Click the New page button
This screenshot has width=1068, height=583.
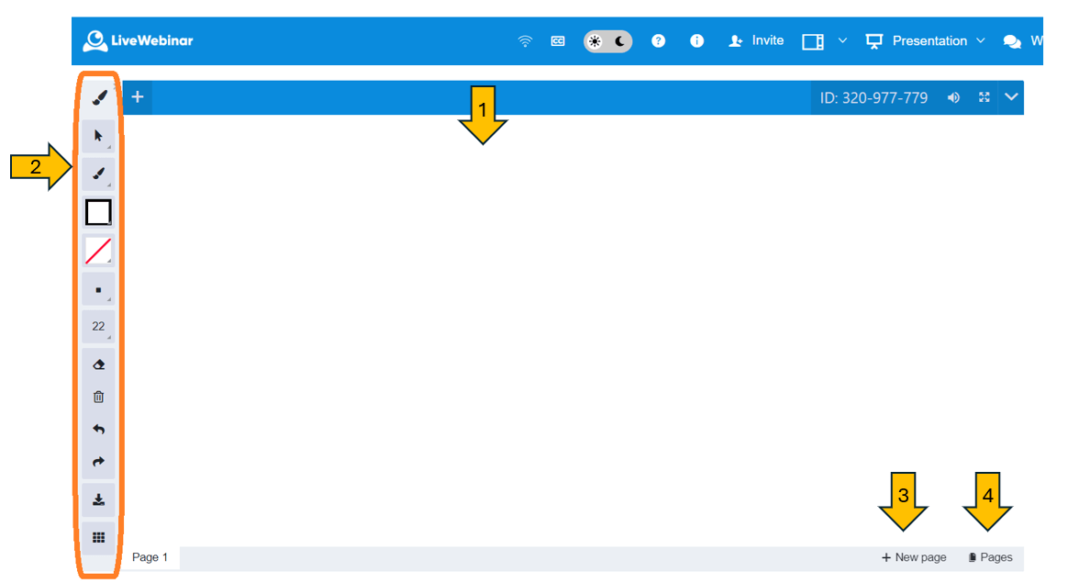tap(914, 557)
